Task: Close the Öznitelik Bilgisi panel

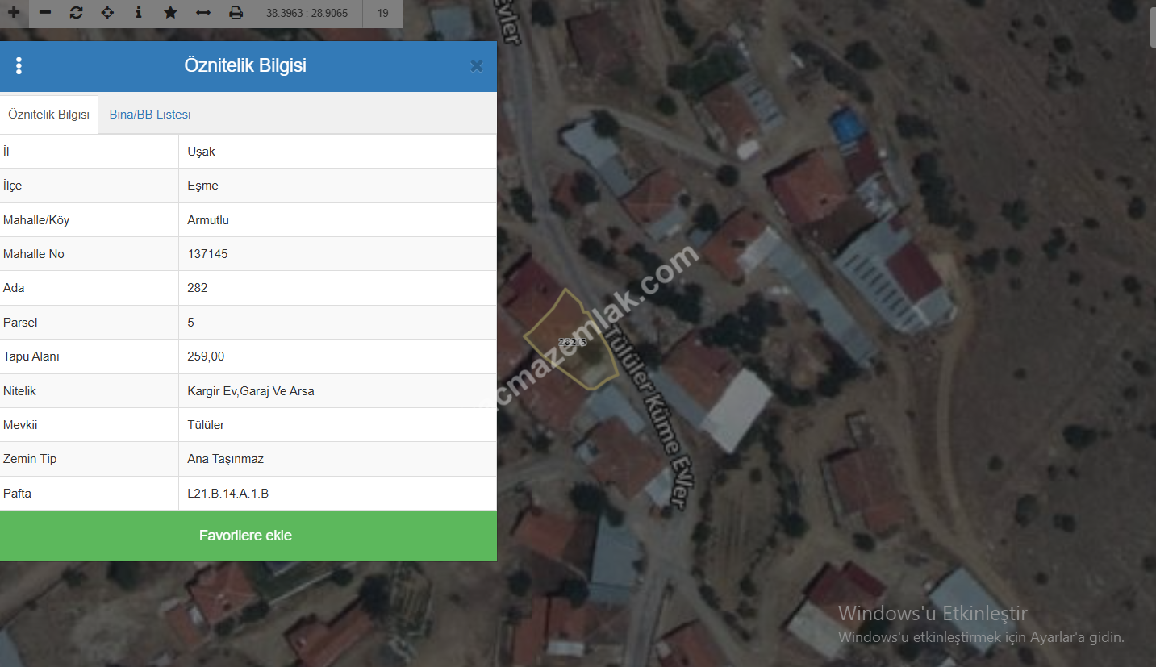Action: click(x=477, y=66)
